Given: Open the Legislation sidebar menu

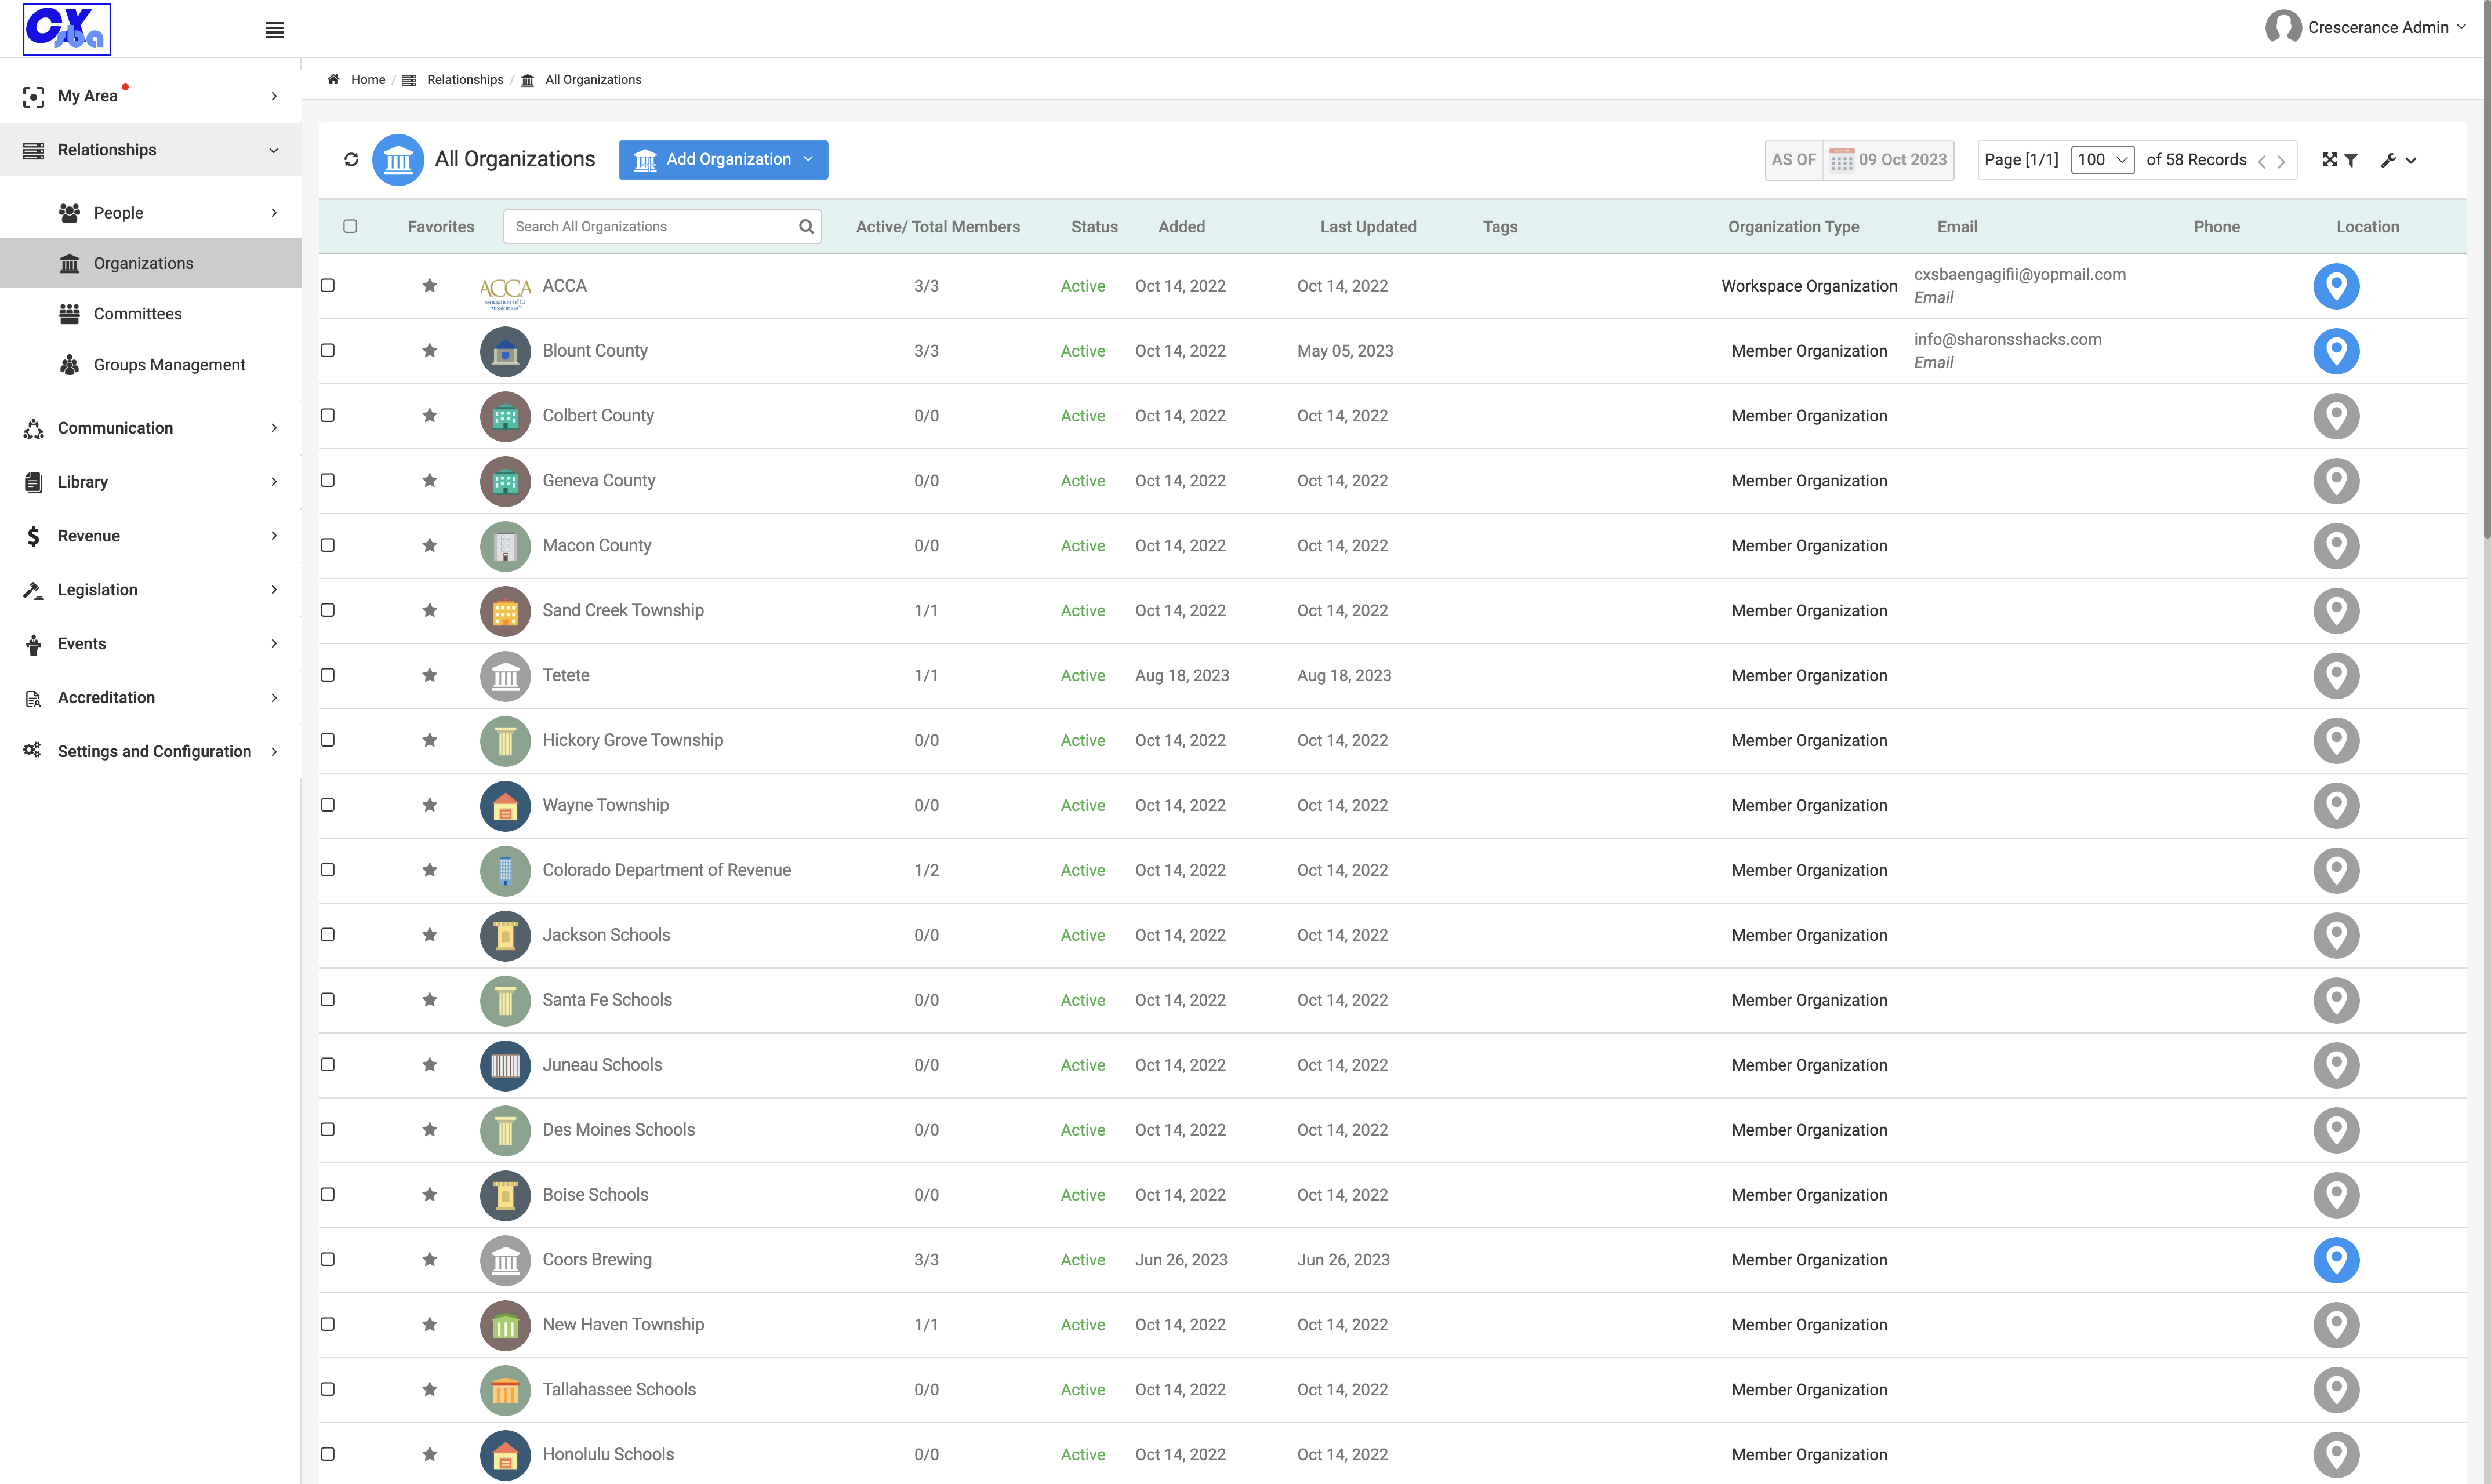Looking at the screenshot, I should (x=151, y=590).
